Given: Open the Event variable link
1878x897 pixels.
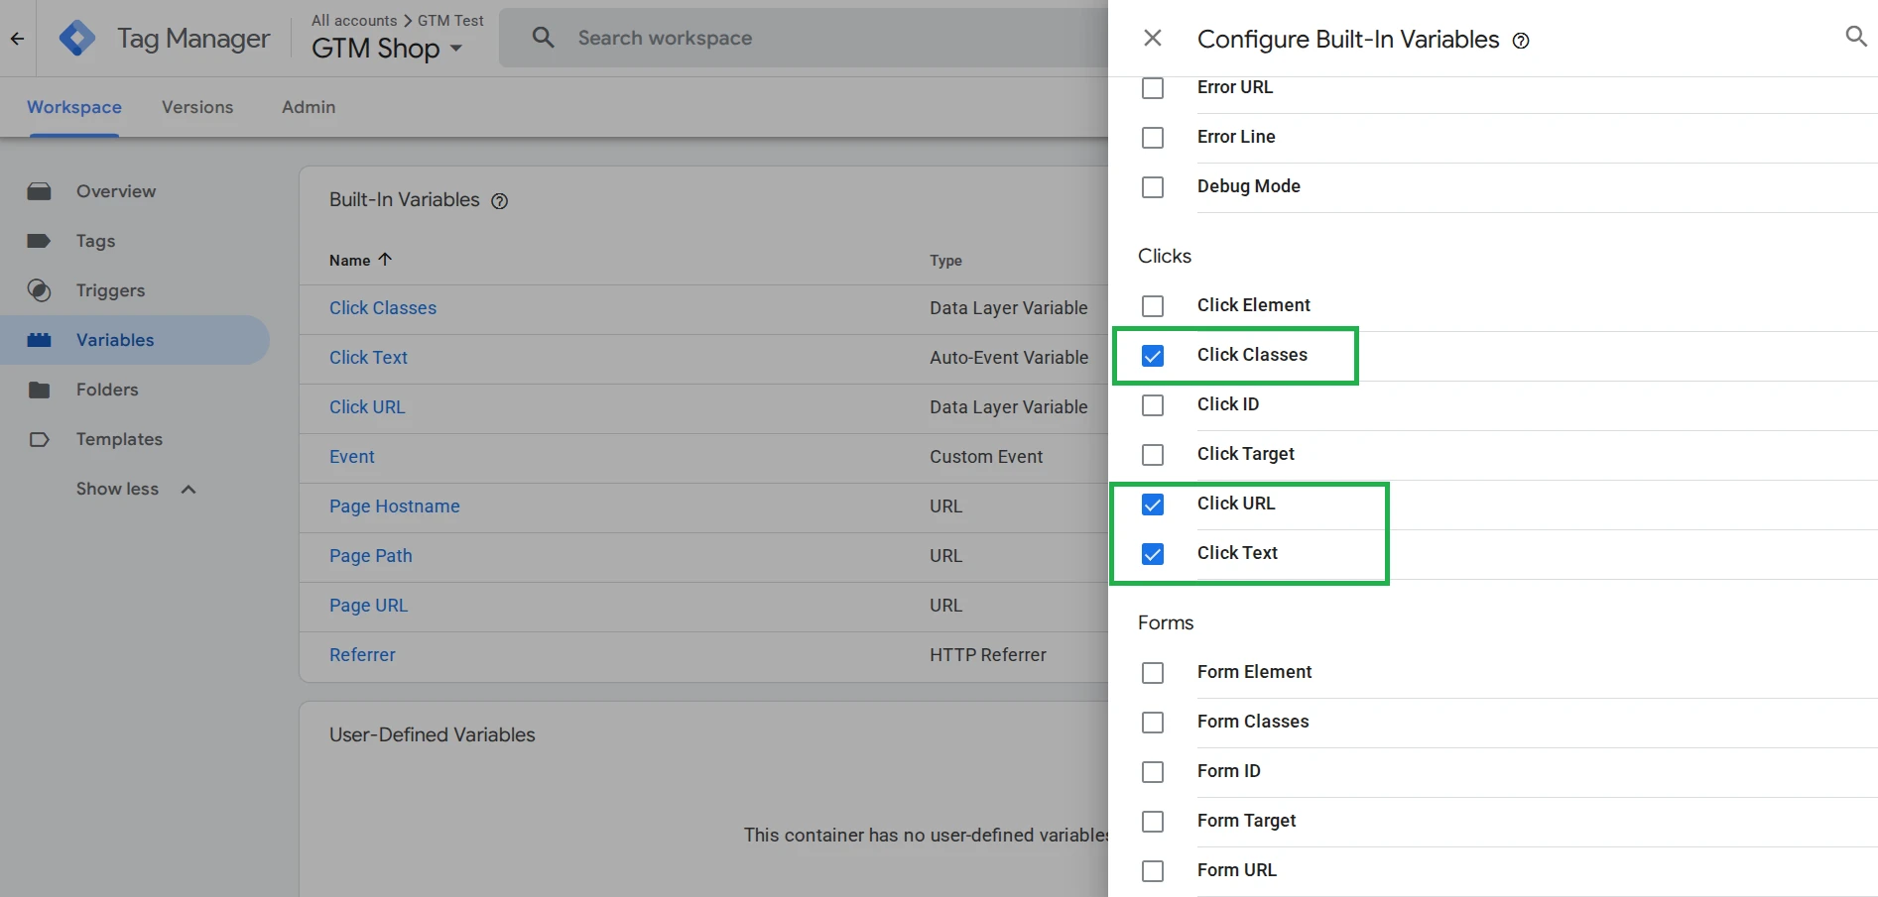Looking at the screenshot, I should [352, 457].
